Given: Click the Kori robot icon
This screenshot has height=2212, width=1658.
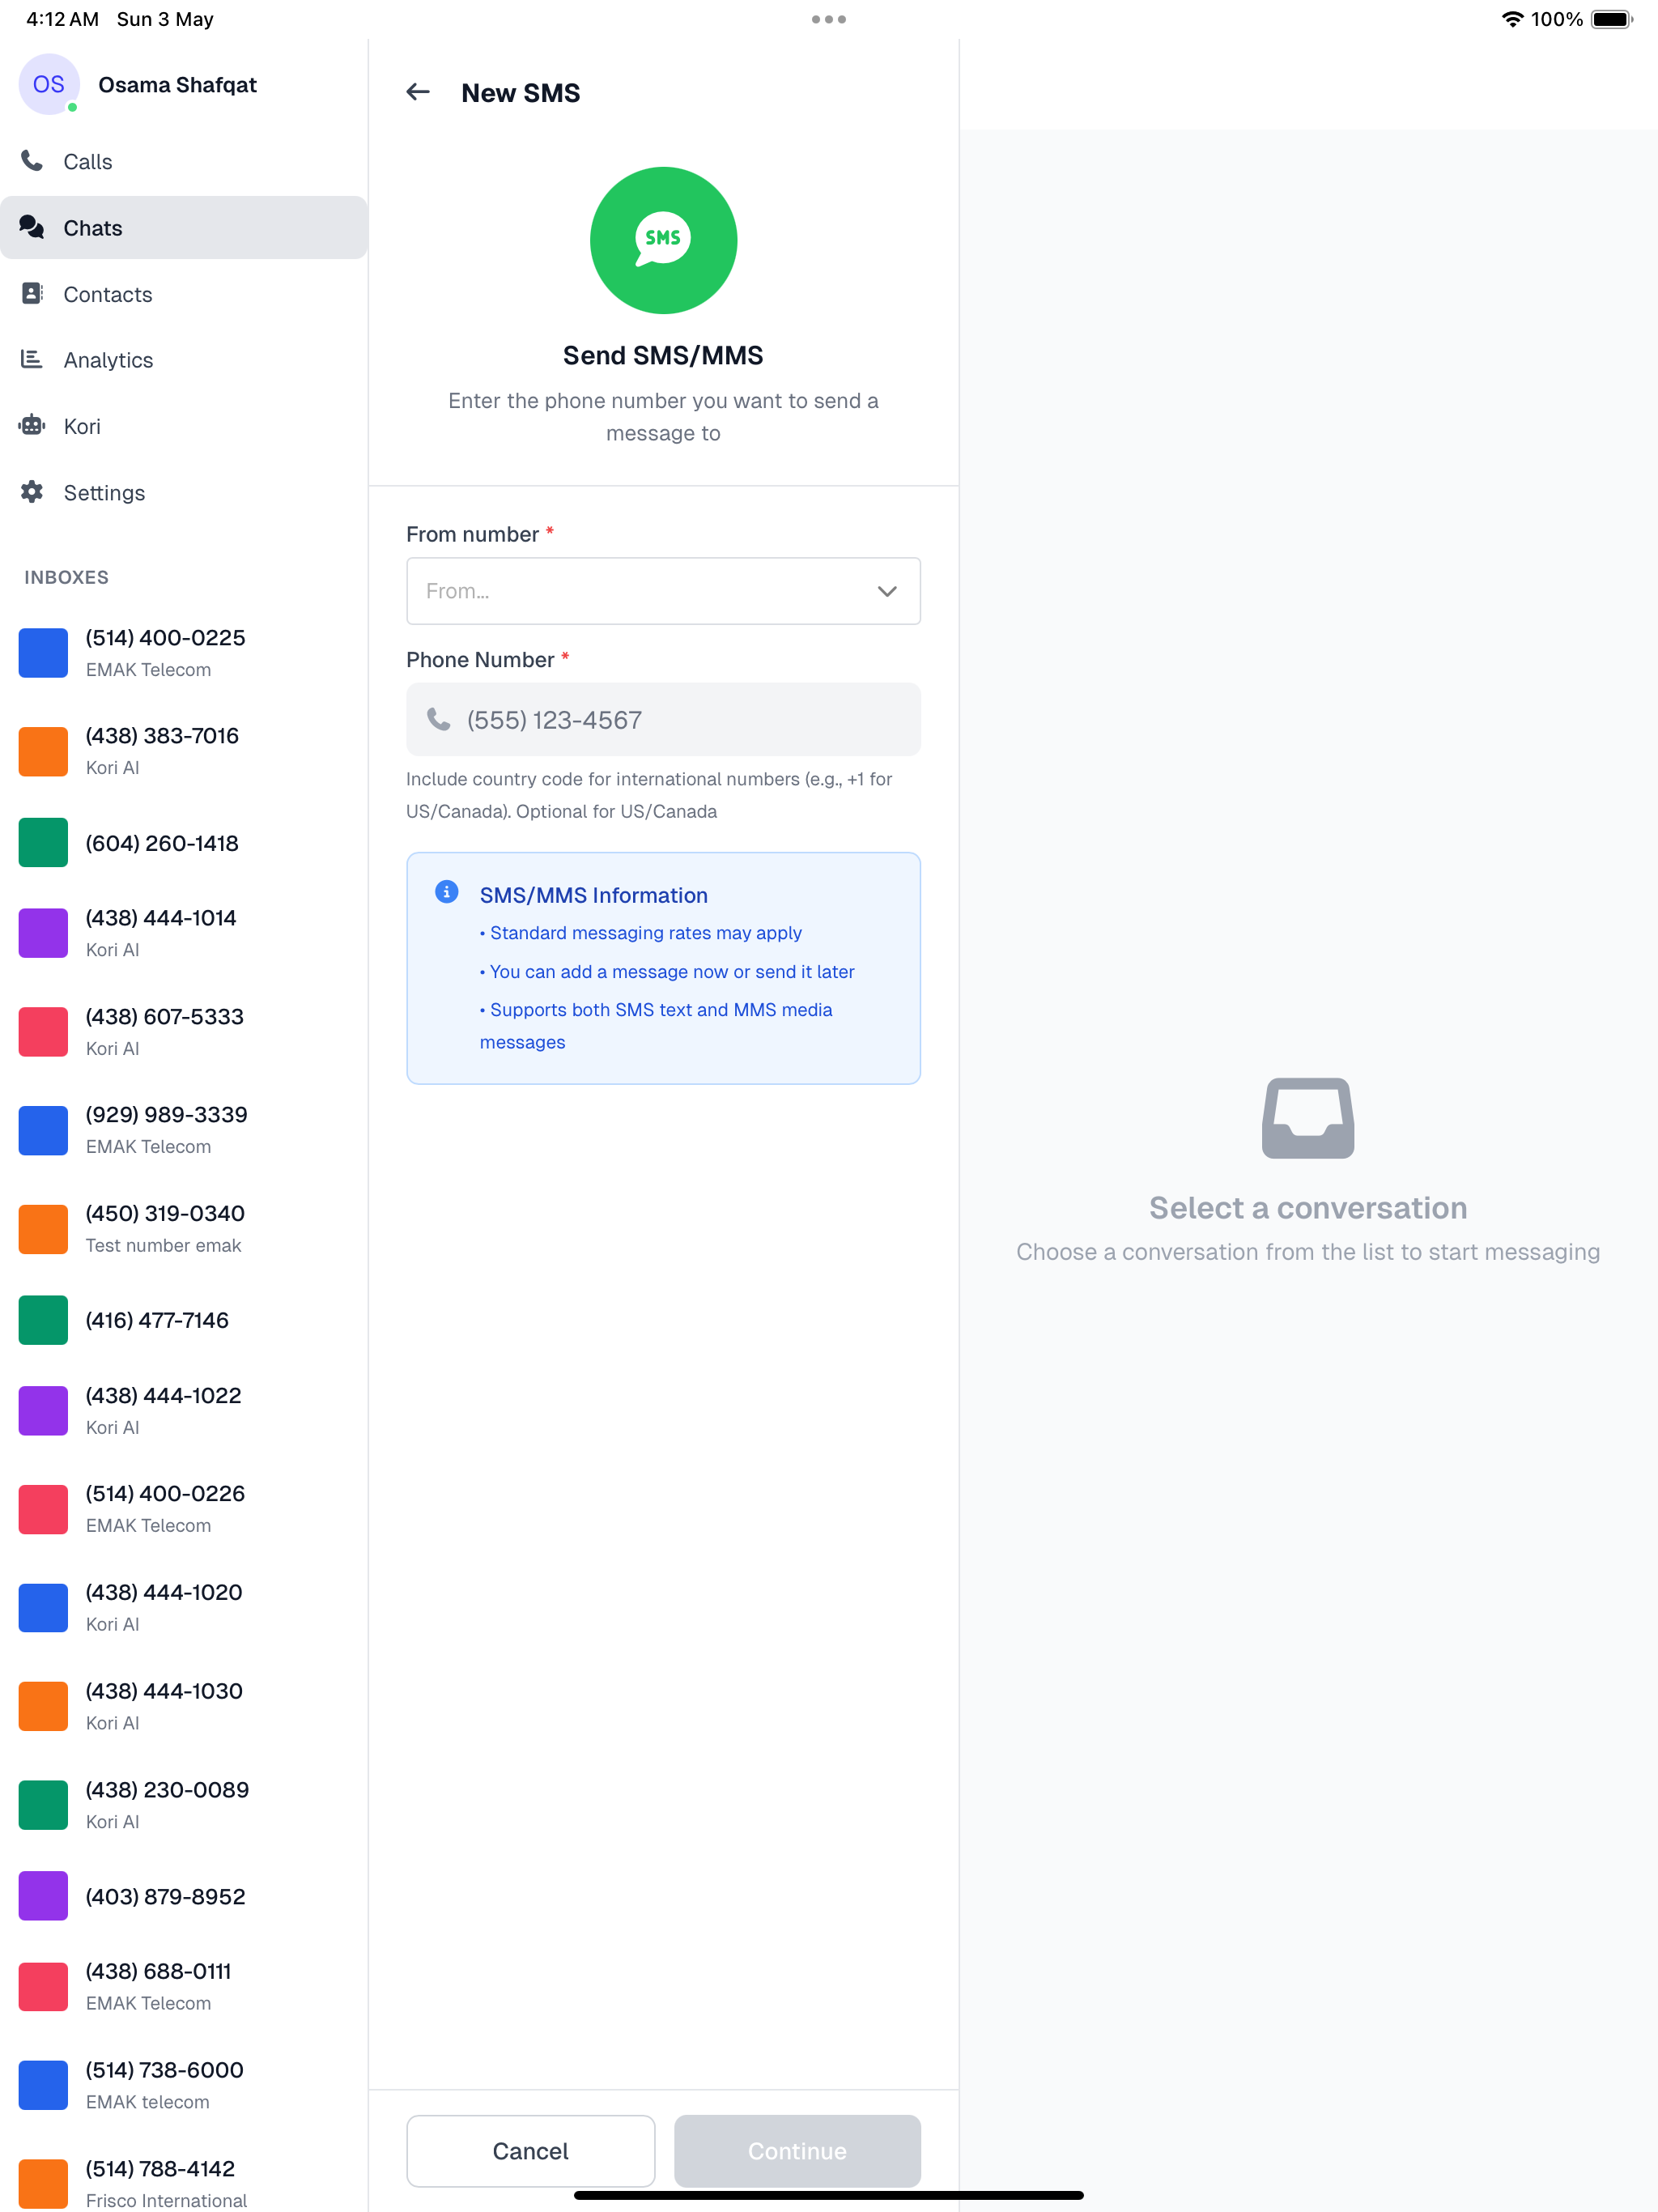Looking at the screenshot, I should click(x=32, y=425).
